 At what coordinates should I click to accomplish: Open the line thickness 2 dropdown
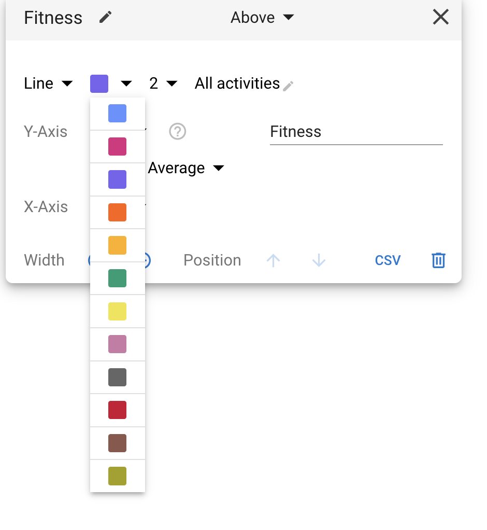163,83
